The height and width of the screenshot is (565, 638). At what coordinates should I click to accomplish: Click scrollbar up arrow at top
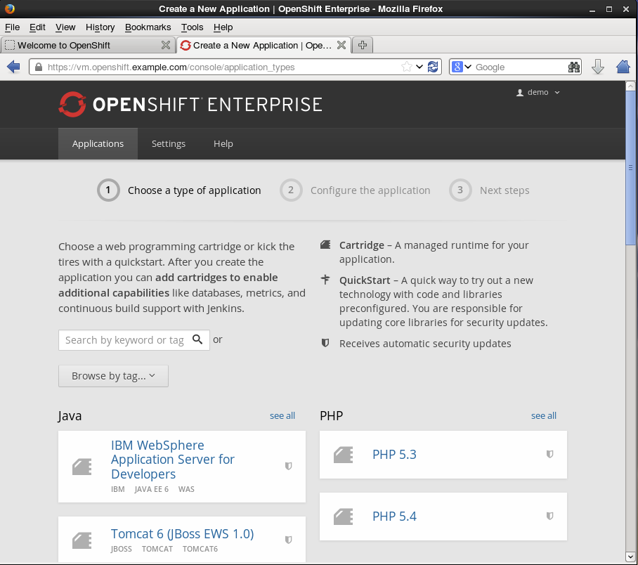click(630, 86)
